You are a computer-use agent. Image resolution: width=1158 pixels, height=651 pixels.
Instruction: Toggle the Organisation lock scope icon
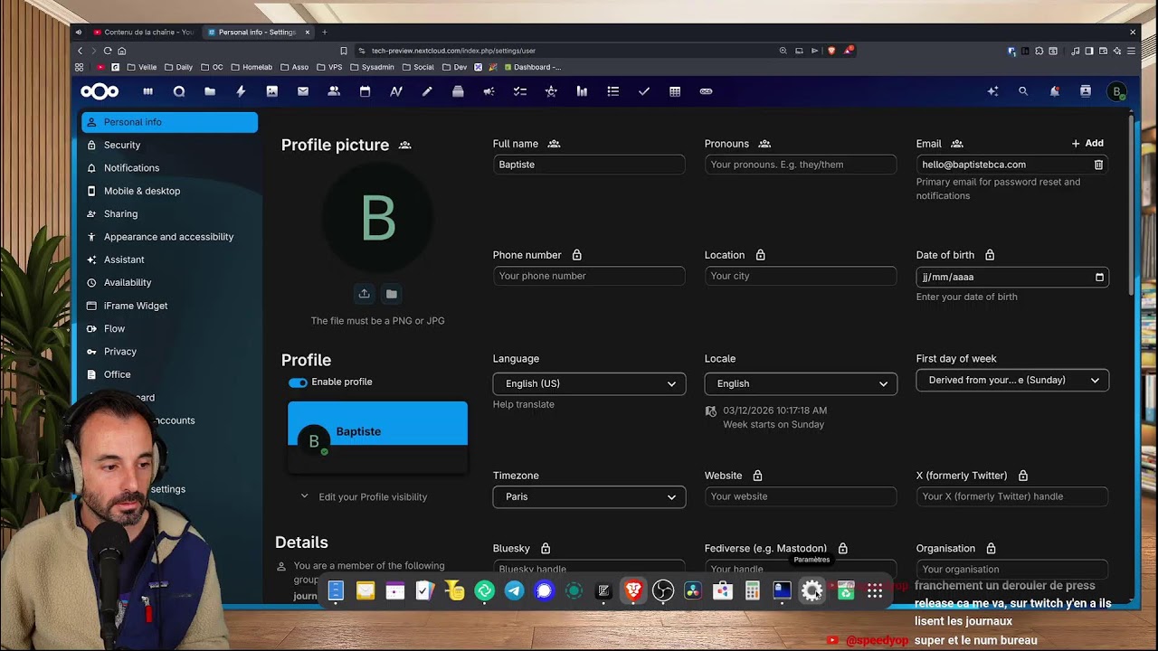tap(991, 549)
